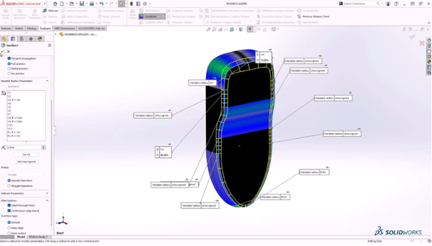Image resolution: width=432 pixels, height=246 pixels.
Task: Click the viewport settings monitor icon
Action: (x=273, y=30)
